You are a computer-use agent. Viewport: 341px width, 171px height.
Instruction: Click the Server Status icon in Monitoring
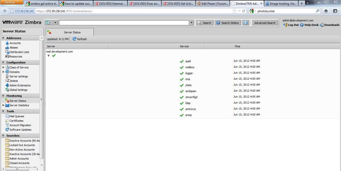7,101
